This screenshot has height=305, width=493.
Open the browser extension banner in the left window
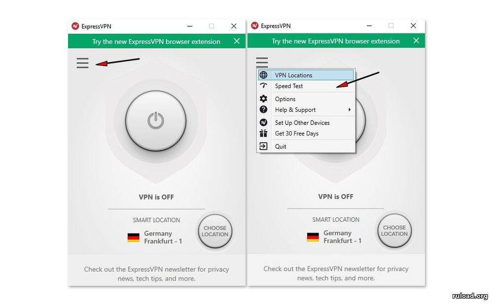click(156, 41)
